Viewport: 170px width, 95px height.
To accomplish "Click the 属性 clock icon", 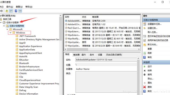I will [x=144, y=83].
